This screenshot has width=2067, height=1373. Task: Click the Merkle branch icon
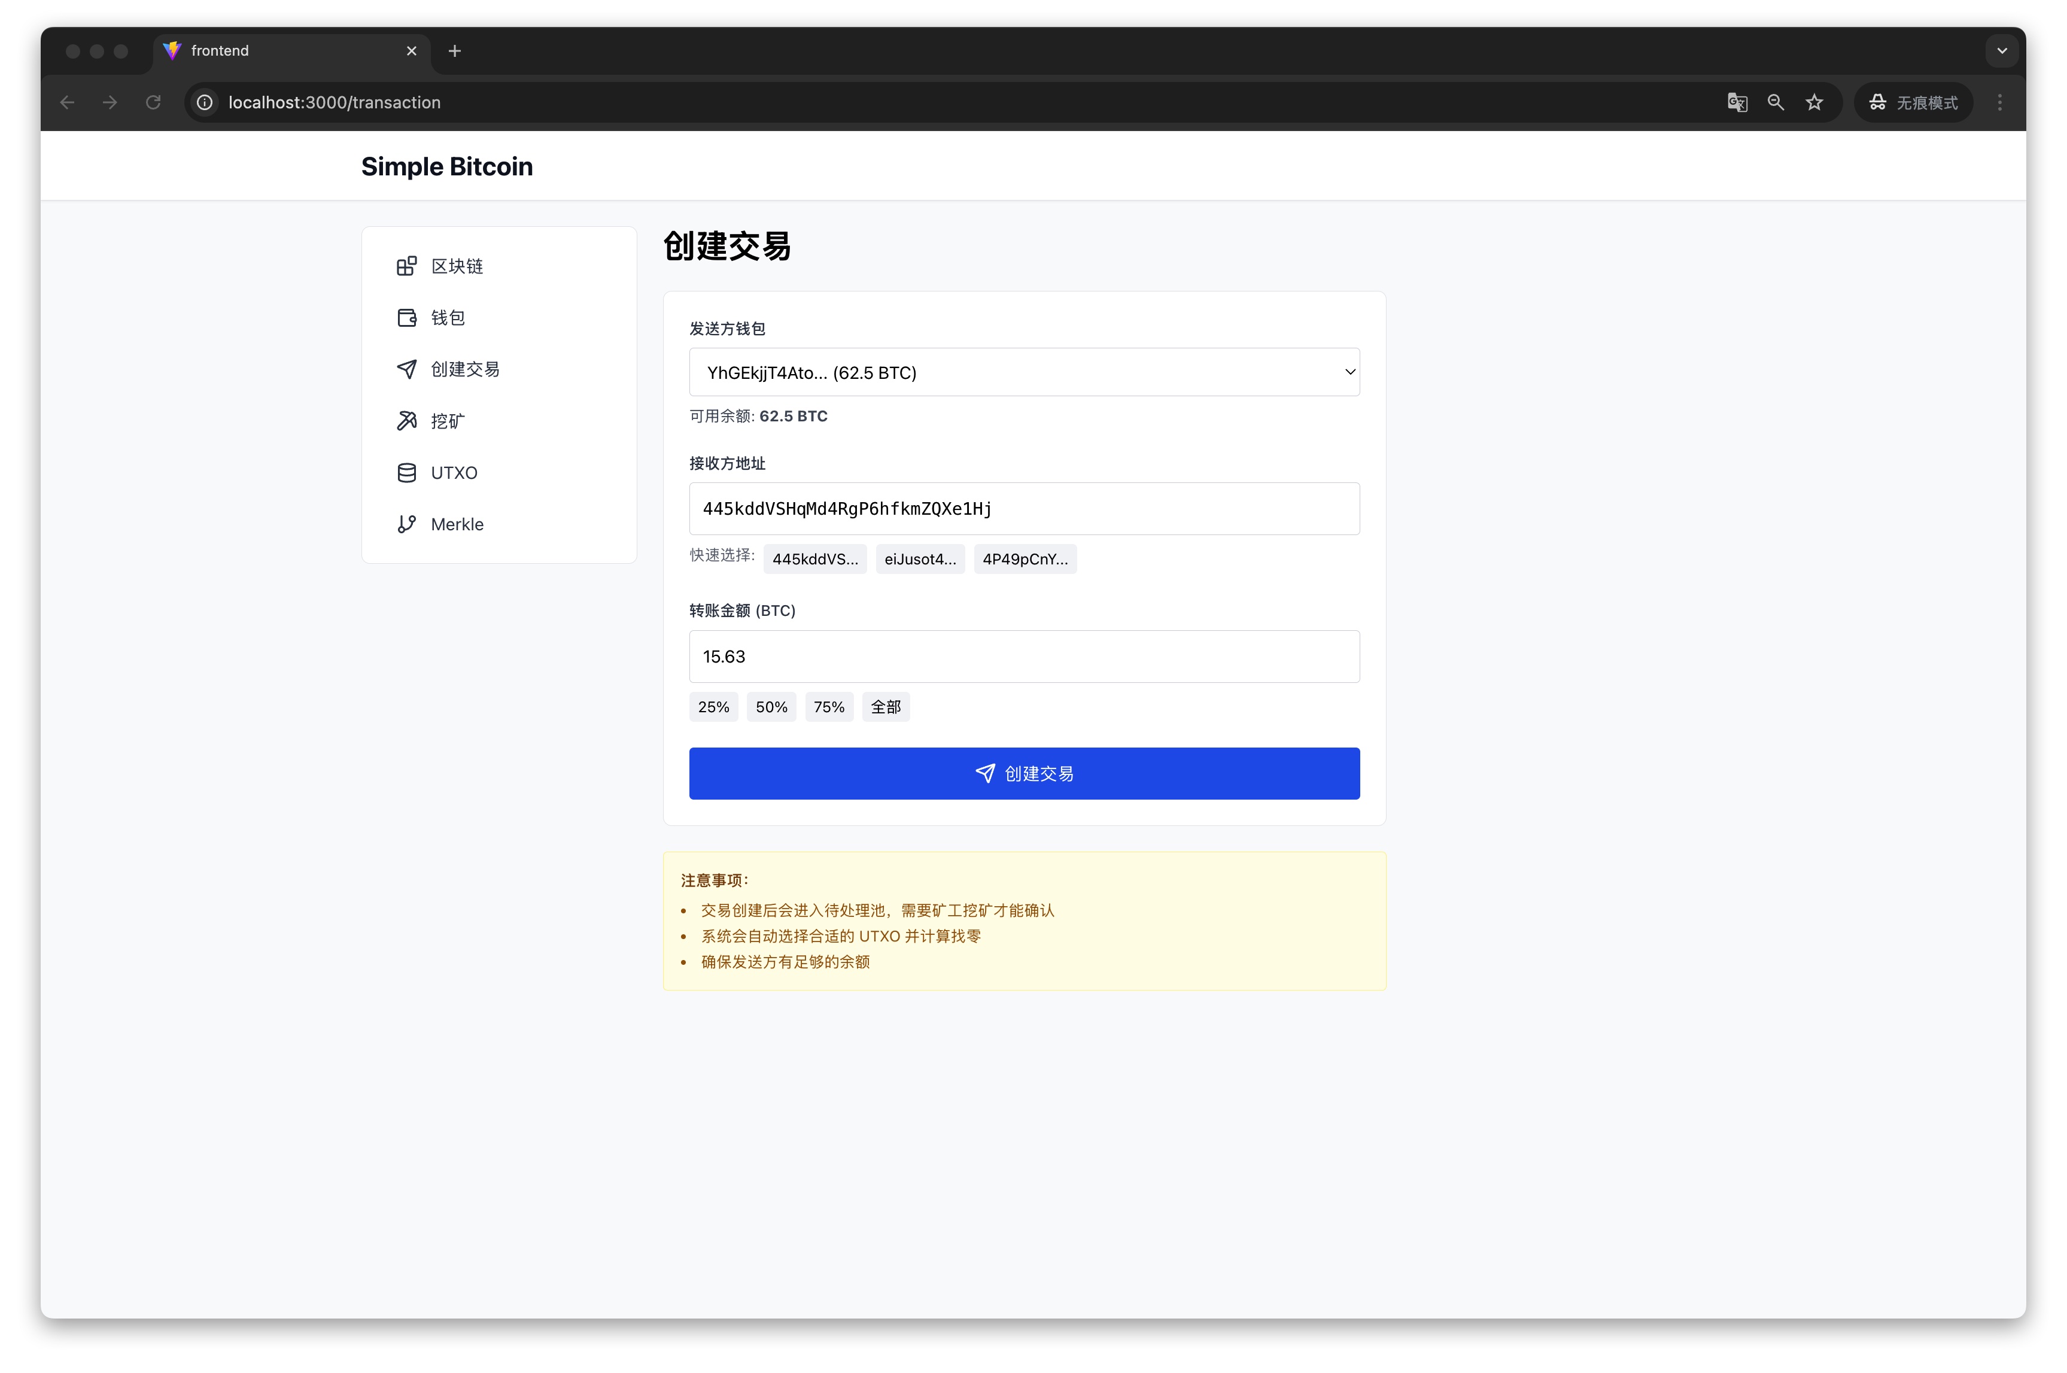click(x=406, y=524)
